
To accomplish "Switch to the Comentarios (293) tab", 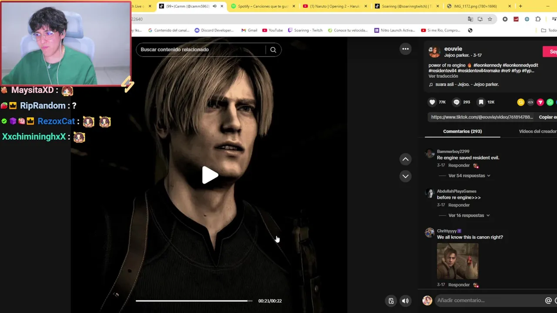I will 462,131.
